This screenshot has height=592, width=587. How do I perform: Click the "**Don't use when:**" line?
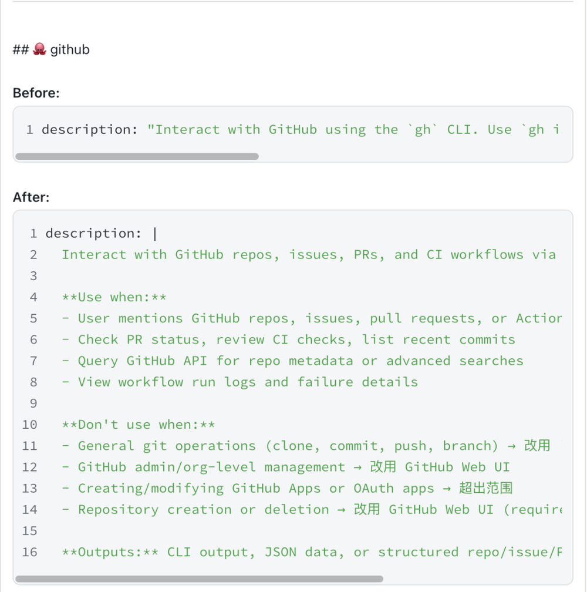click(138, 425)
